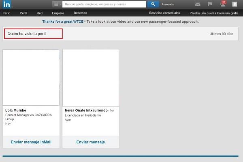Open Avanzada advanced search link
Image resolution: width=243 pixels, height=162 pixels.
click(x=168, y=4)
